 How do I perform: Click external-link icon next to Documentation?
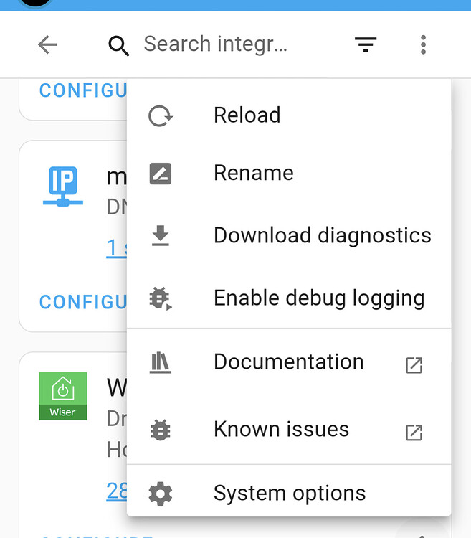[x=414, y=365]
